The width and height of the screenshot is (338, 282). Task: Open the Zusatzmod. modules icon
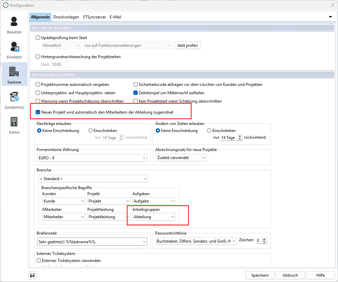(14, 97)
